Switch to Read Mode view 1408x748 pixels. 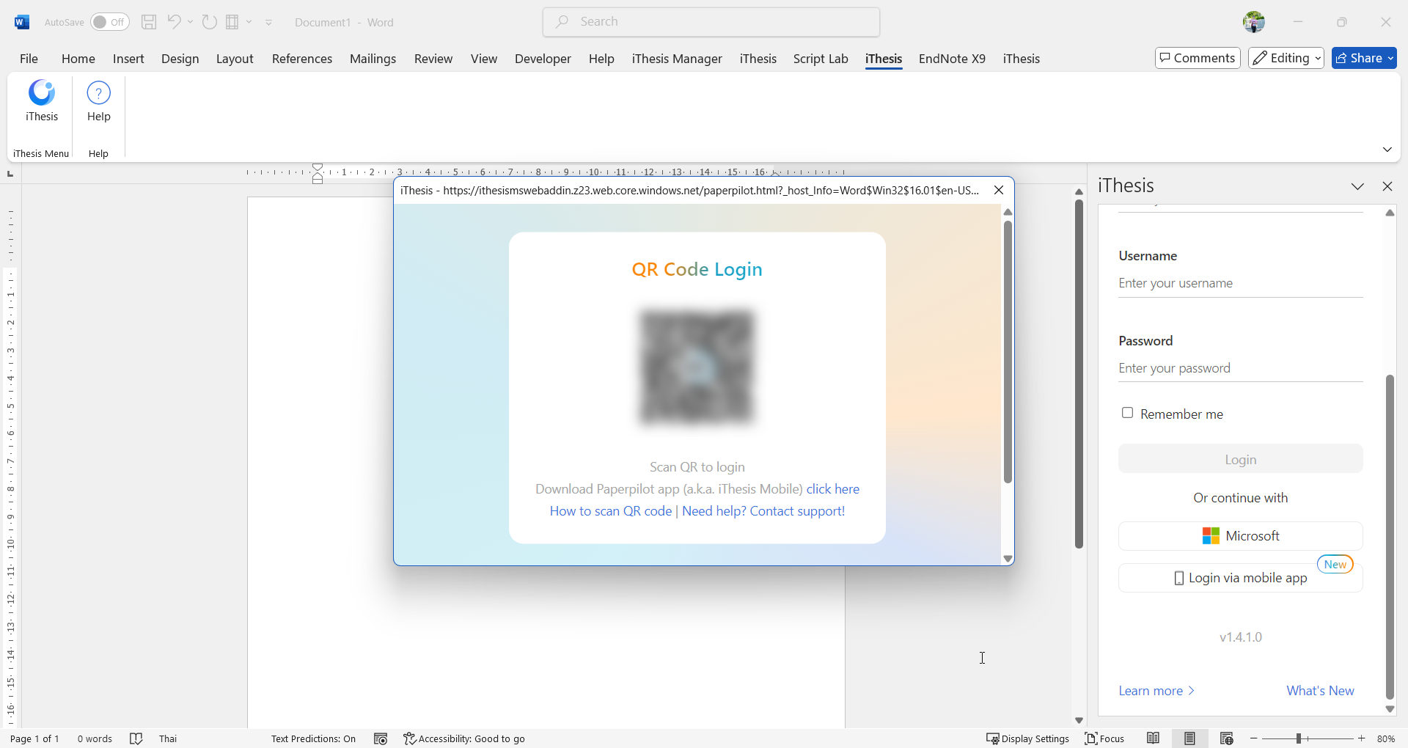click(1154, 738)
